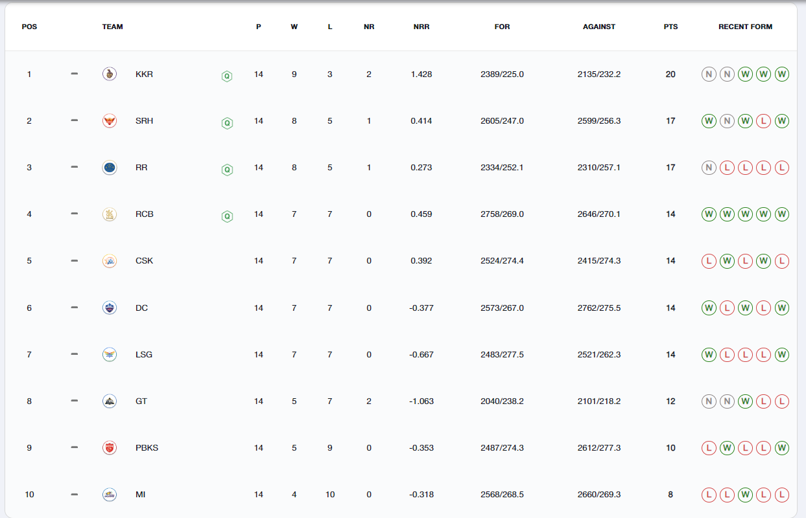
Task: Open the SRH team name
Action: pyautogui.click(x=145, y=120)
